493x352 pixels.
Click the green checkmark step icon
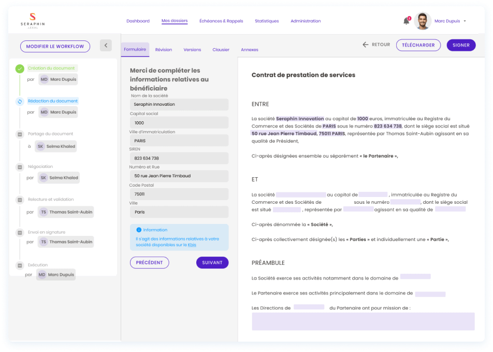tap(20, 68)
